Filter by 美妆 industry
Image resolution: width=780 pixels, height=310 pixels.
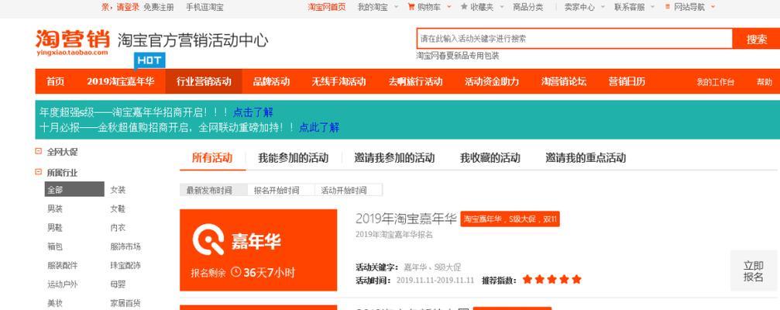(x=55, y=303)
